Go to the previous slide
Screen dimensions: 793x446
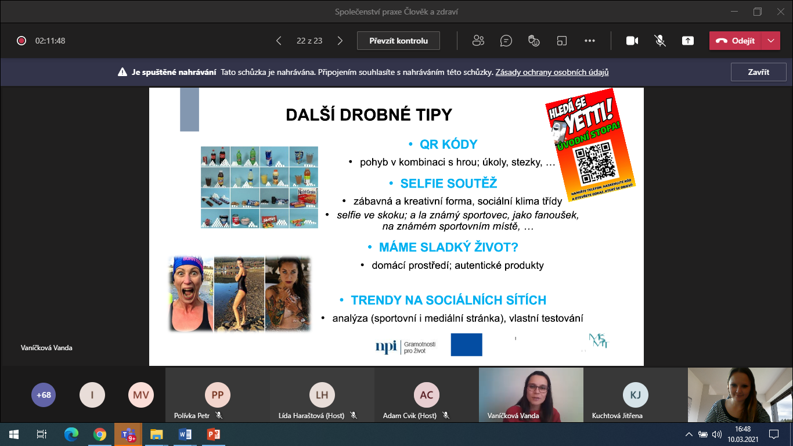pos(279,41)
